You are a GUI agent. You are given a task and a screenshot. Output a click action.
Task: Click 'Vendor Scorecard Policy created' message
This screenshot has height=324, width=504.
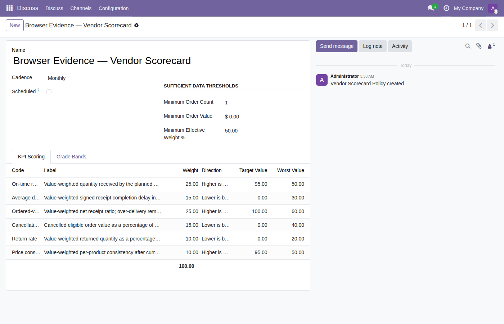tap(367, 84)
